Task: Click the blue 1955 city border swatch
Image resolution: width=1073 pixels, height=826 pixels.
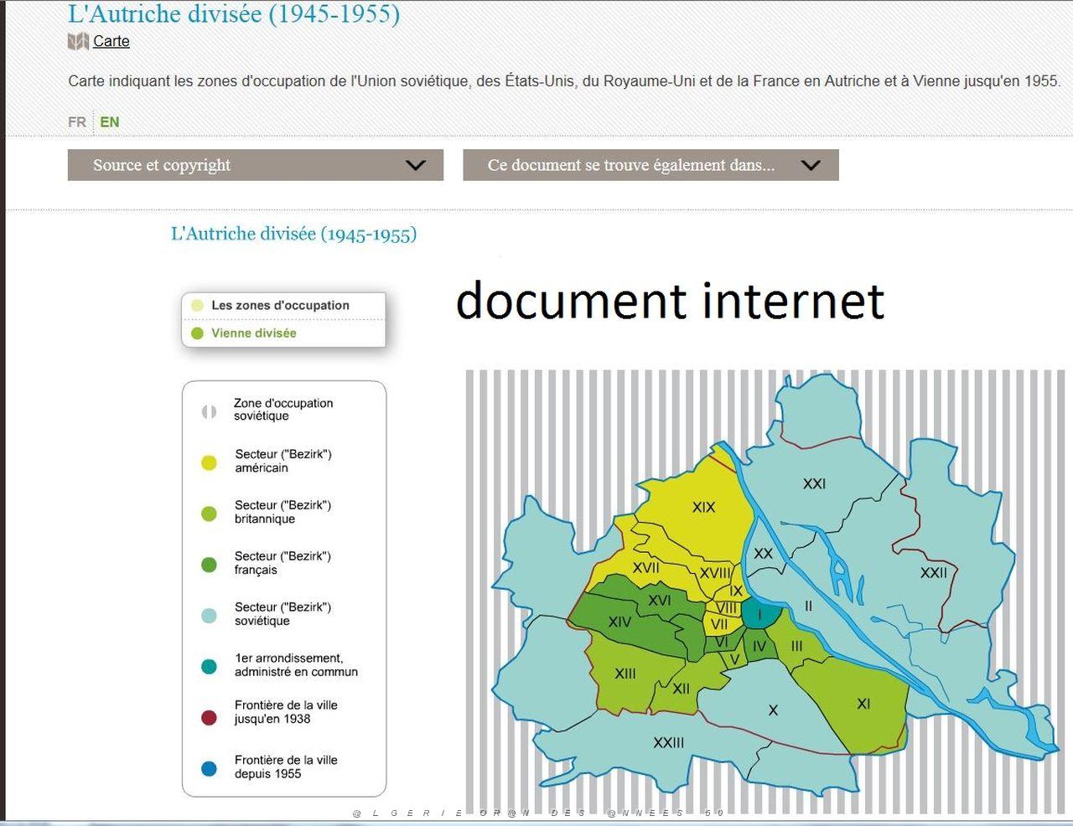Action: tap(209, 769)
